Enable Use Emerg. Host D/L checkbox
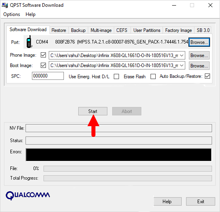 coord(116,77)
